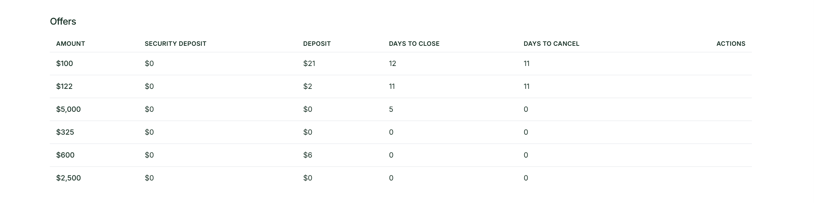Select the $122 offer amount

65,86
